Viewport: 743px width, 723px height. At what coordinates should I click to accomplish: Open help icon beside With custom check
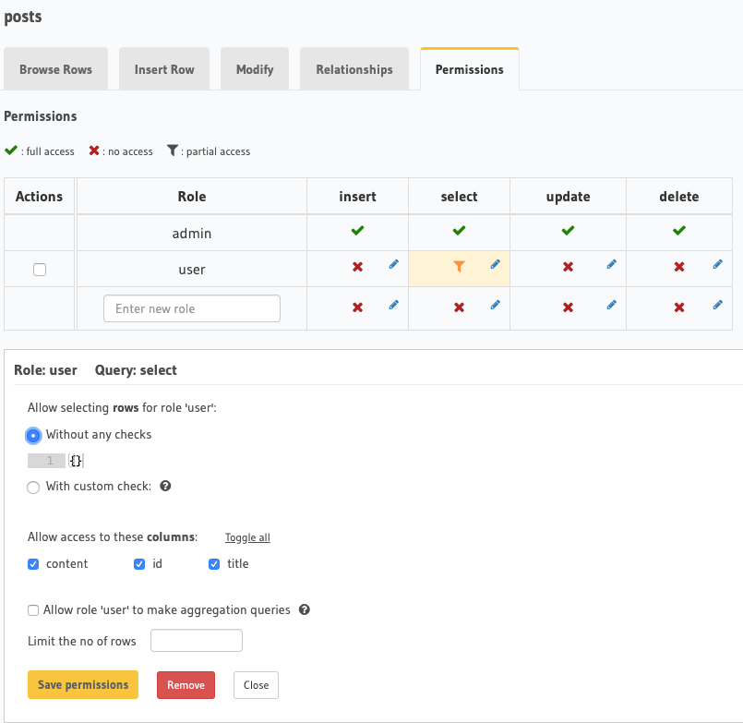(x=165, y=486)
